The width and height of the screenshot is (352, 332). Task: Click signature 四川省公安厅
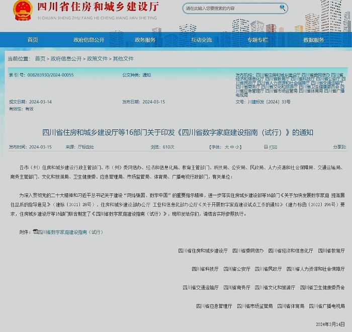coord(237,269)
